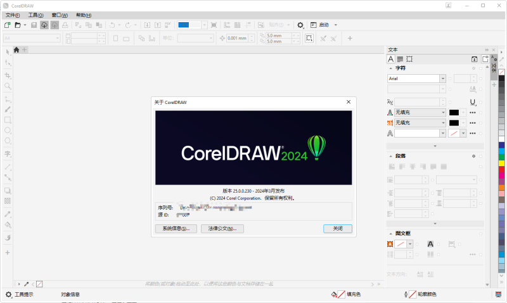This screenshot has height=303, width=507.
Task: Collapse the 字符 section
Action: coord(390,68)
